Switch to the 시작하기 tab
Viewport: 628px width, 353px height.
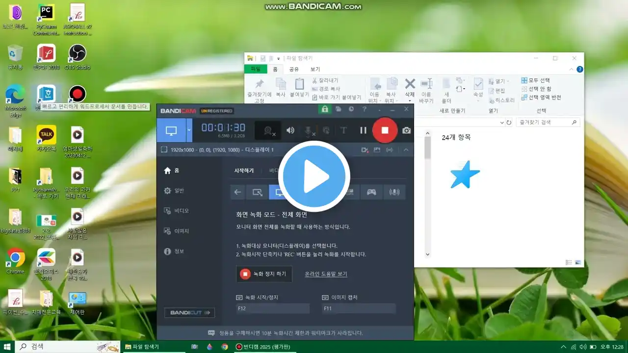pyautogui.click(x=244, y=171)
